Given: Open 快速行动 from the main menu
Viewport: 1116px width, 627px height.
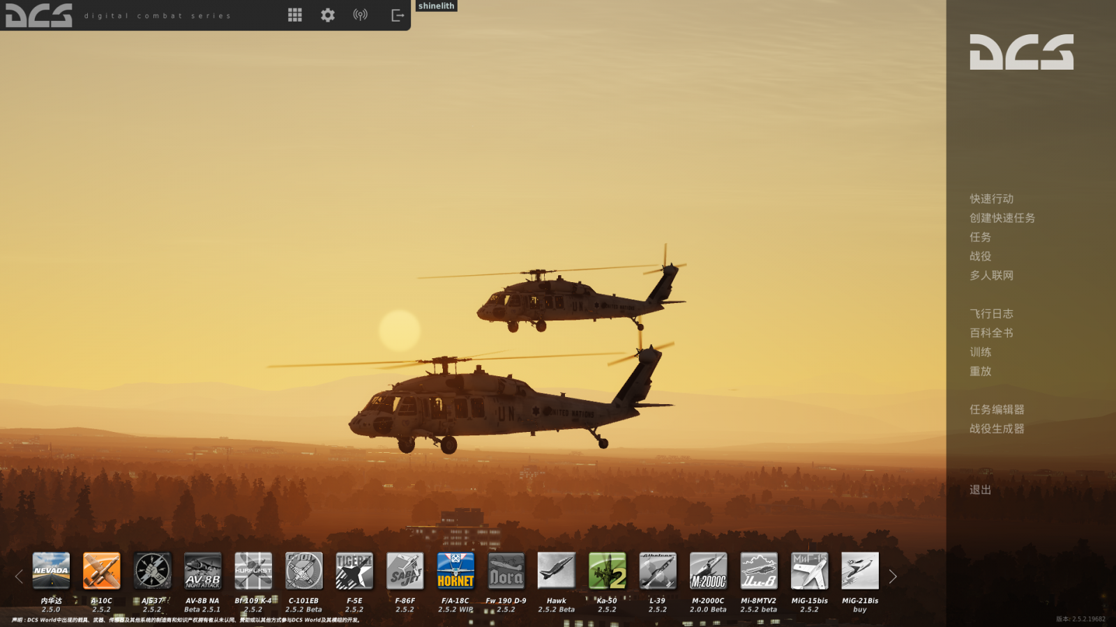Looking at the screenshot, I should (991, 199).
